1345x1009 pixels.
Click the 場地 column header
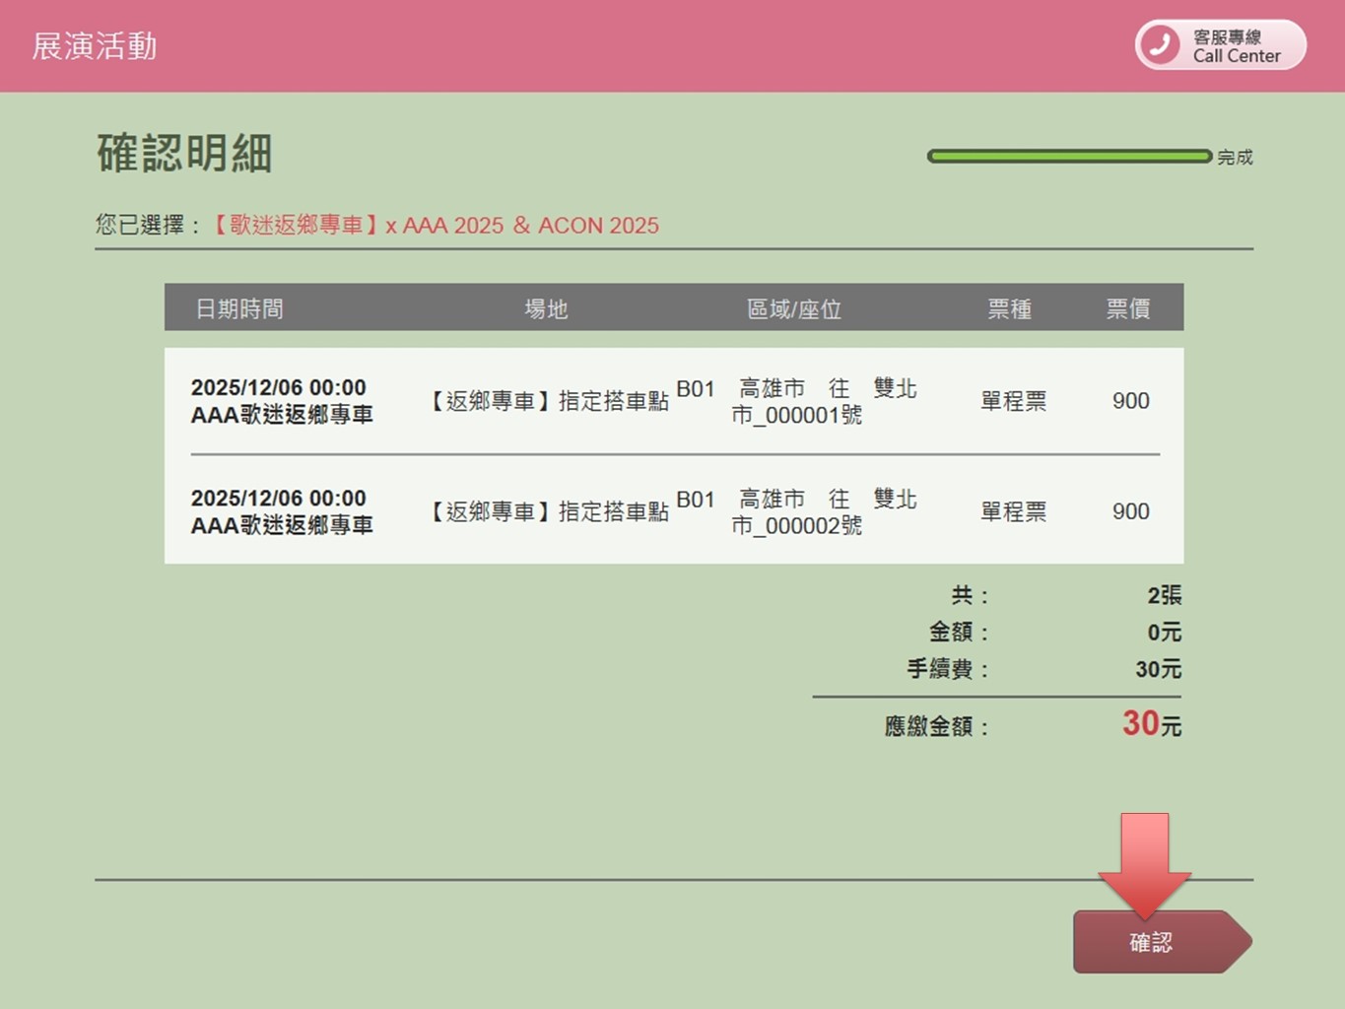pyautogui.click(x=546, y=309)
